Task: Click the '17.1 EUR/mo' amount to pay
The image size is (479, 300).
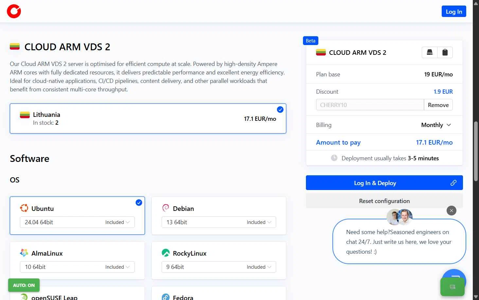Action: point(434,142)
